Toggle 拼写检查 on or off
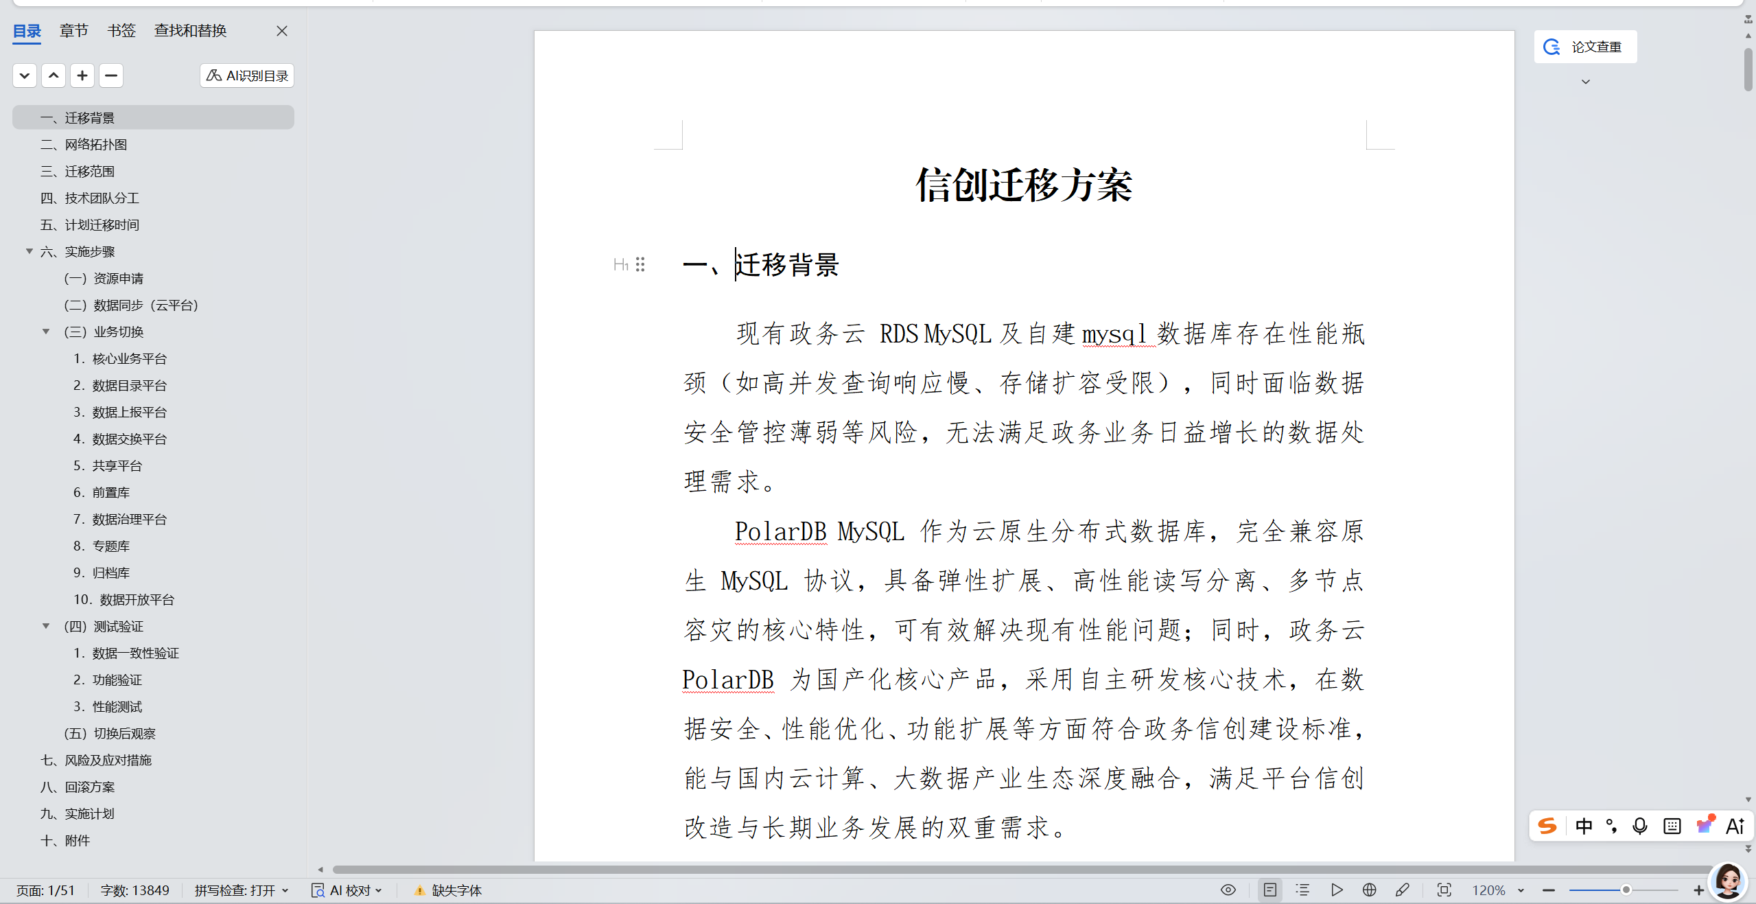 (242, 890)
